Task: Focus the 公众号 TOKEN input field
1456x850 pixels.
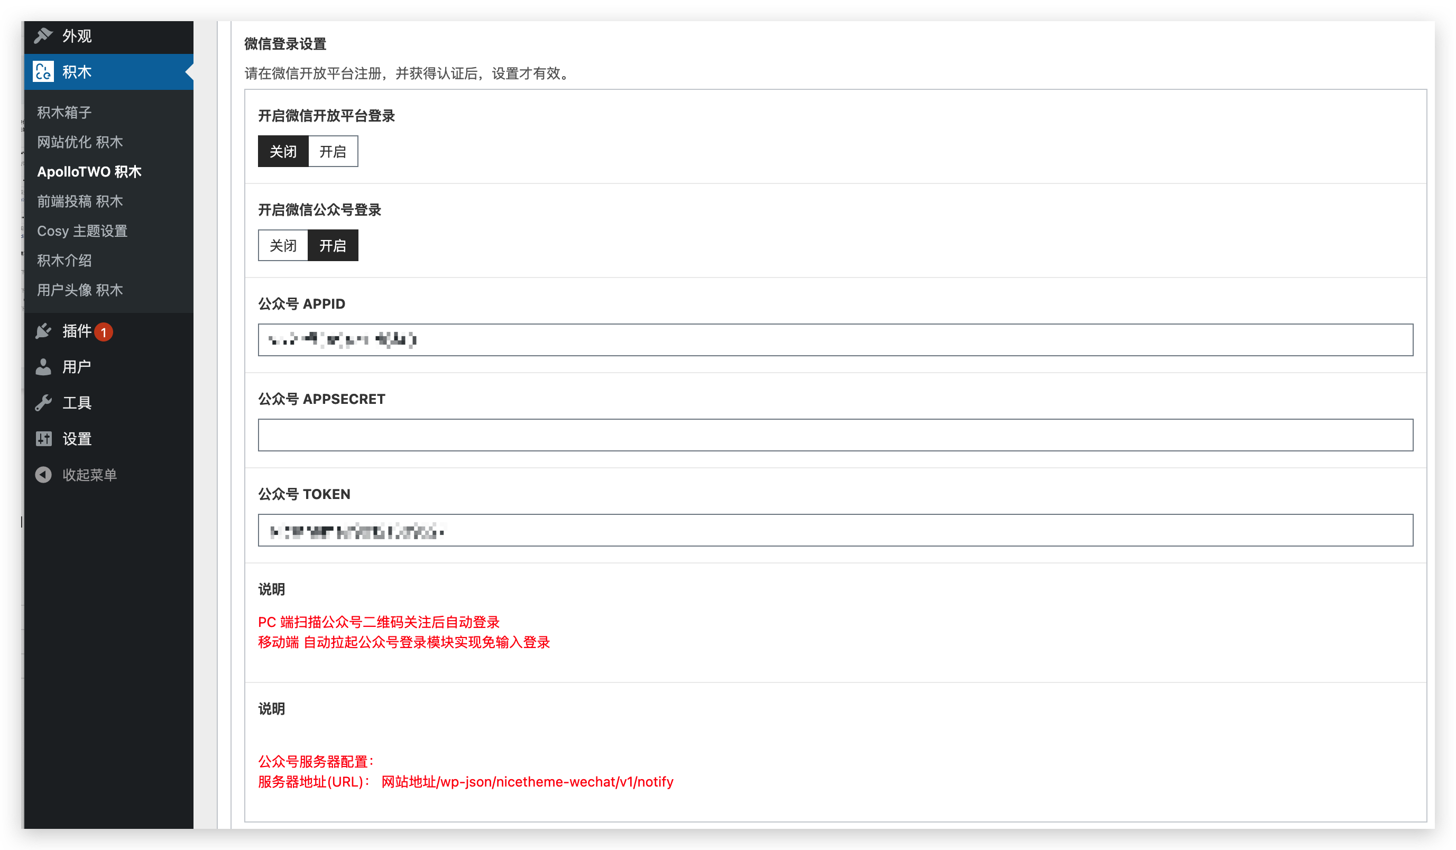Action: coord(835,530)
